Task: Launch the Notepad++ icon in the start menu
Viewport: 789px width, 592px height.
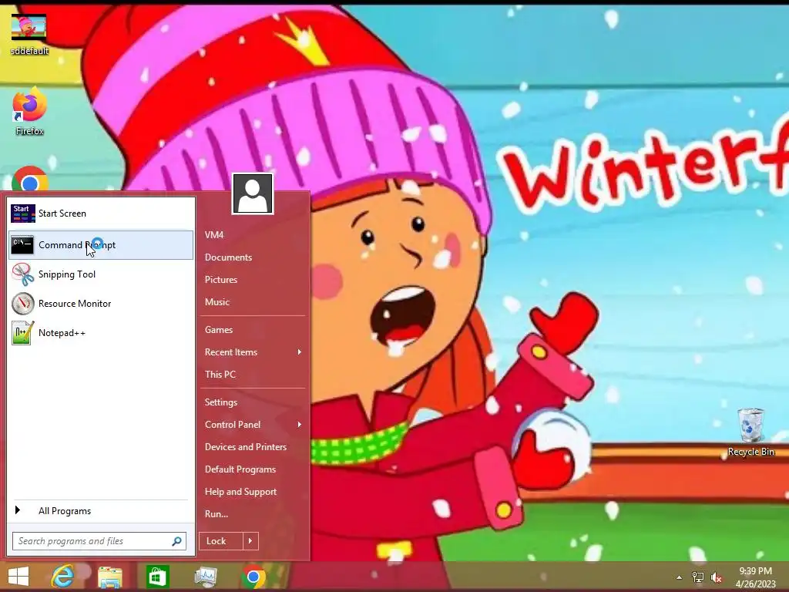Action: pos(22,333)
